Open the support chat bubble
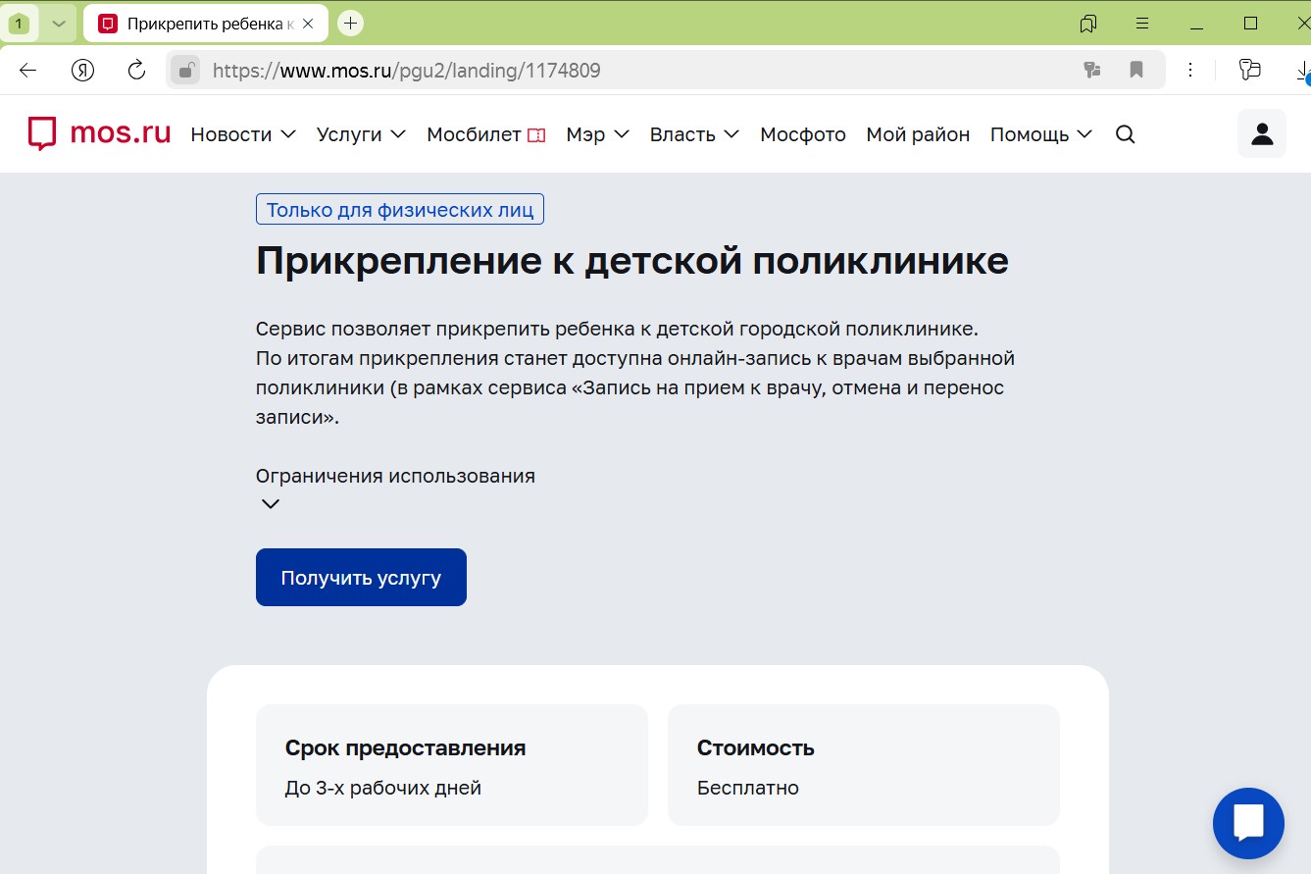 tap(1247, 823)
